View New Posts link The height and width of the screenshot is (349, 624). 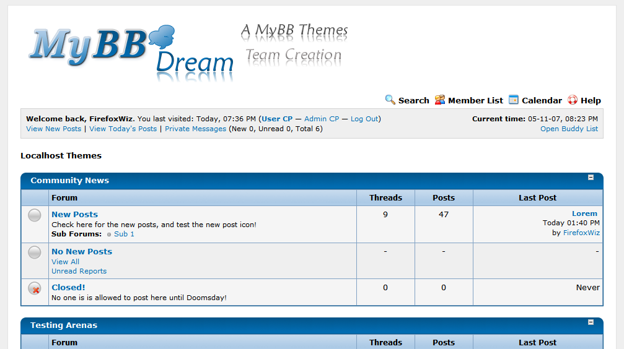click(53, 129)
